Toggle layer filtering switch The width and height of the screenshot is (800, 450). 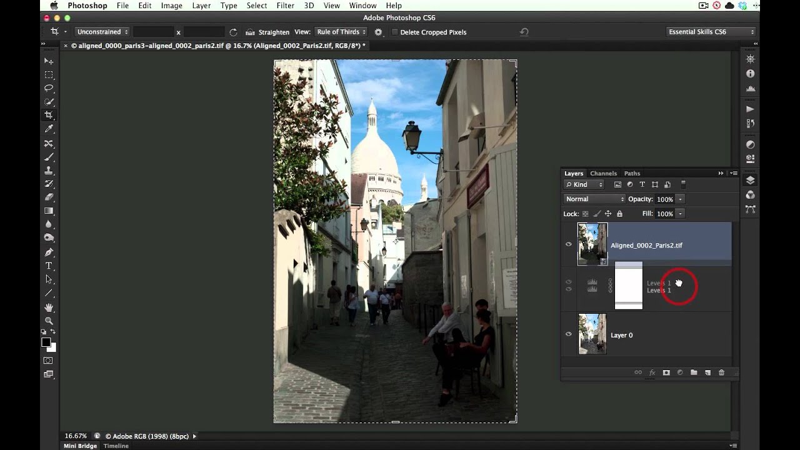coord(683,184)
